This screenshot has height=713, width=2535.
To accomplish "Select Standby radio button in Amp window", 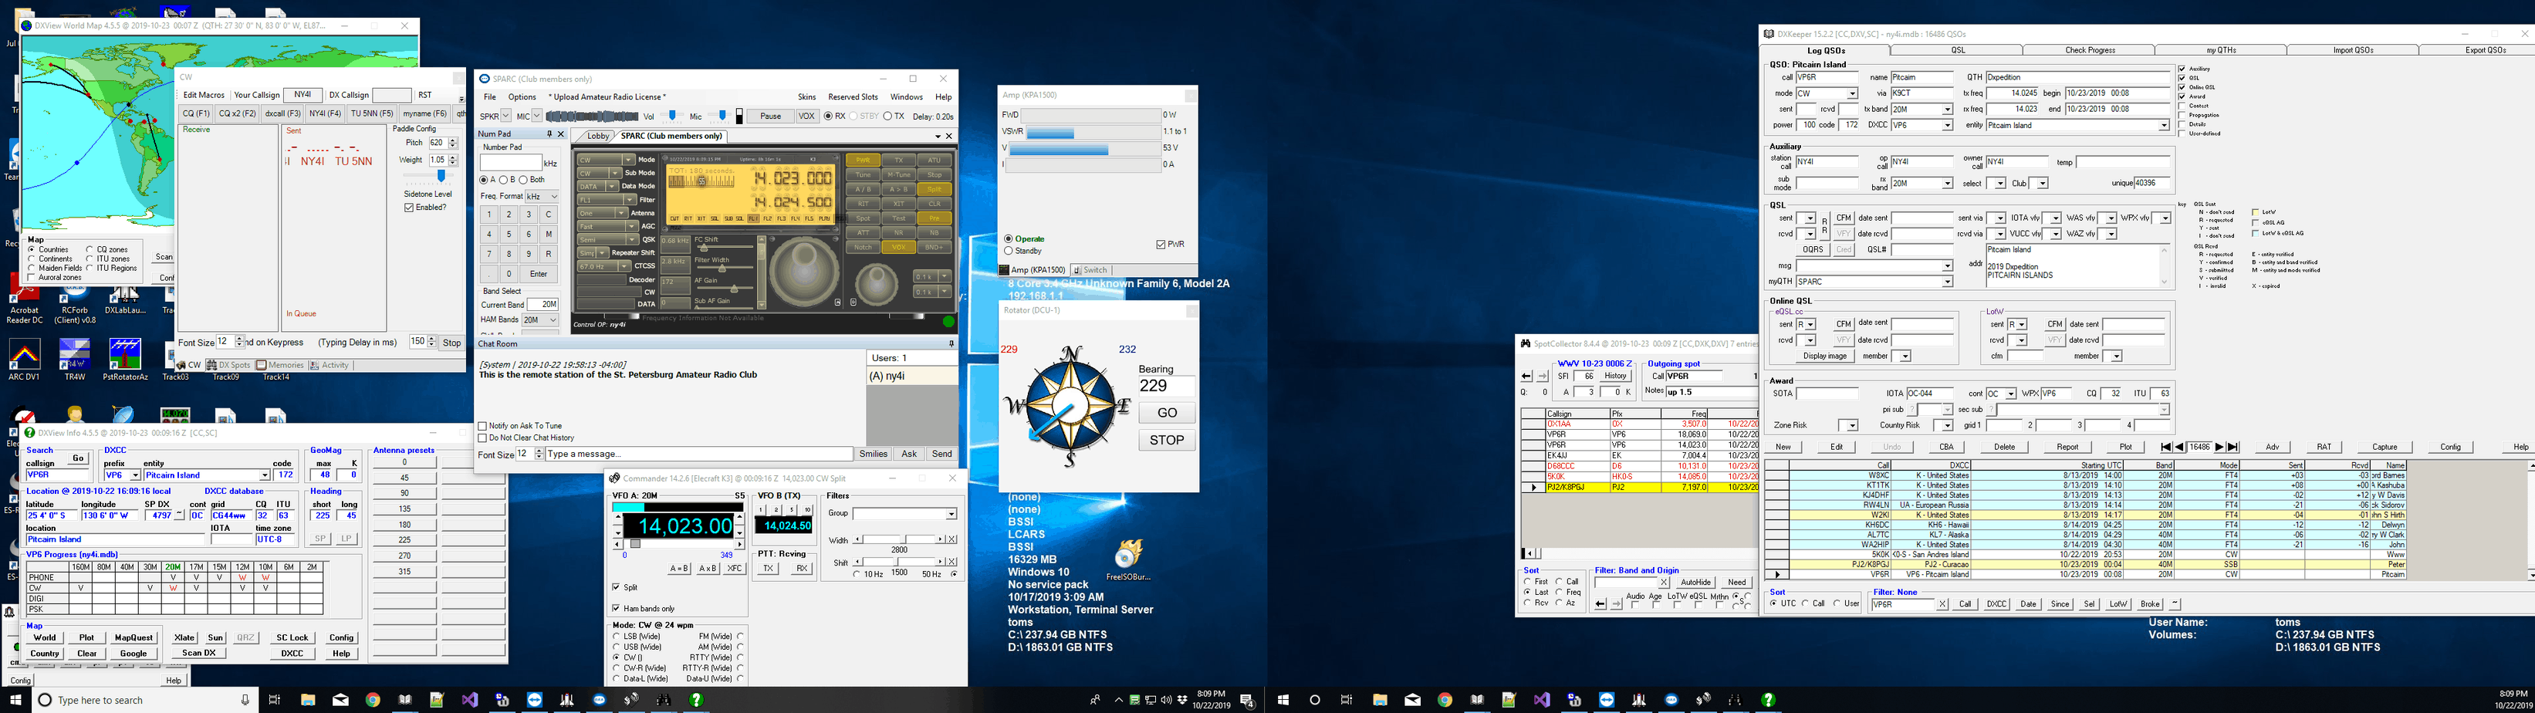I will tap(1009, 251).
